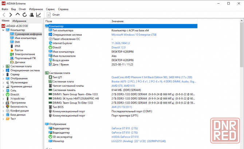Open Microsoft Windows 10 Enterprise LTSB link
Image resolution: width=244 pixels, height=149 pixels.
click(134, 35)
